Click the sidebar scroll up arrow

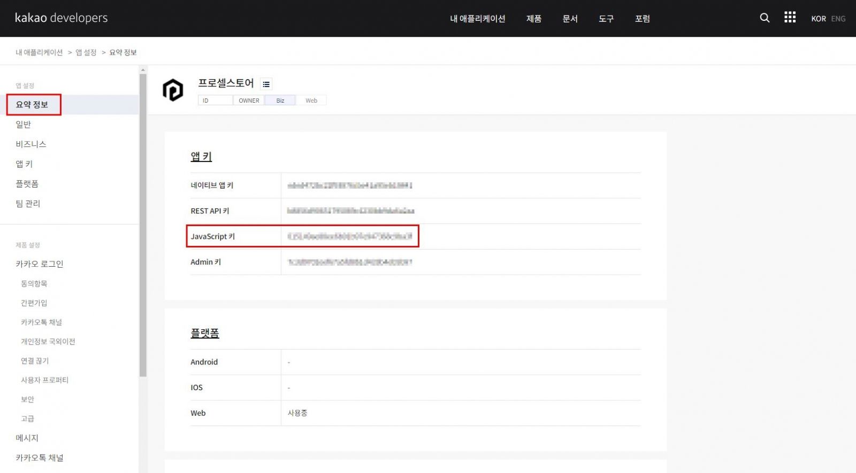coord(143,69)
